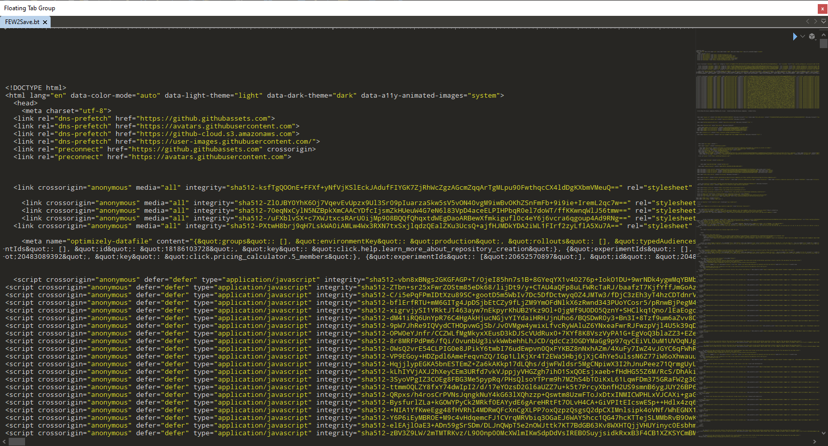This screenshot has height=446, width=828.
Task: Click the script line with sha512-elEAjl0aE3
Action: click(350, 426)
